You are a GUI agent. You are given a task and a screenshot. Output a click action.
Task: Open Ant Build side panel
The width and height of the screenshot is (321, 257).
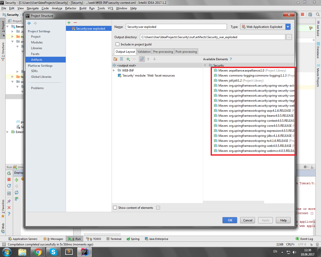318,28
